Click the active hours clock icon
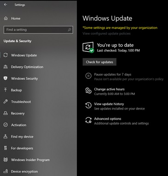This screenshot has width=168, height=176. [88, 91]
